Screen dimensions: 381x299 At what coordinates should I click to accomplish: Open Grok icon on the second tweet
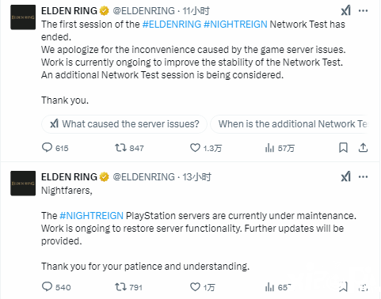tap(346, 176)
